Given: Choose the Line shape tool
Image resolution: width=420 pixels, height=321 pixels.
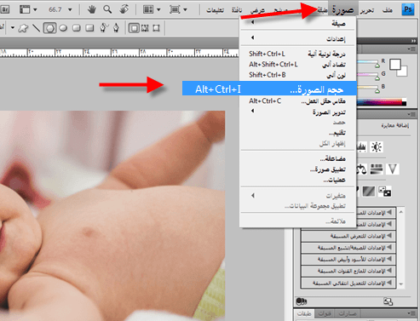Looking at the screenshot, I should pyautogui.click(x=37, y=28).
